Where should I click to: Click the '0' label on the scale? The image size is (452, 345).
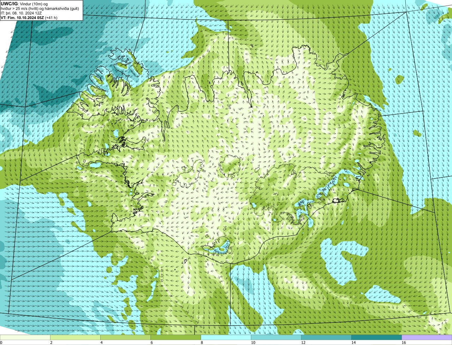coord(1,343)
